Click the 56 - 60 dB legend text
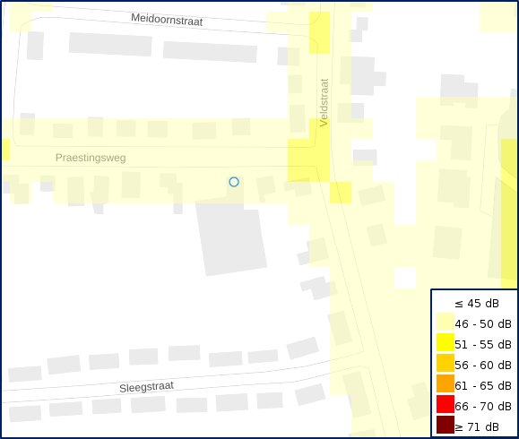 click(483, 365)
